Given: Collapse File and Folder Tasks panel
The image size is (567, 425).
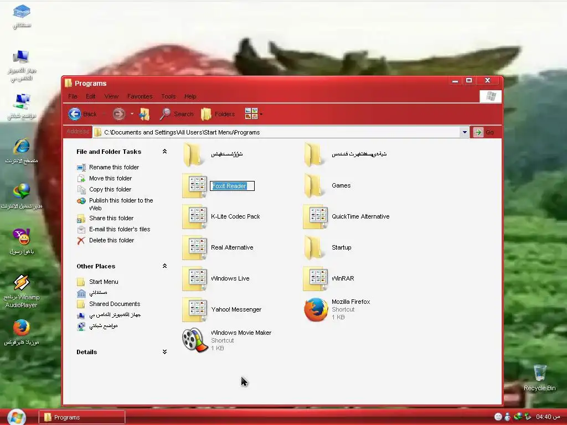Looking at the screenshot, I should point(164,152).
